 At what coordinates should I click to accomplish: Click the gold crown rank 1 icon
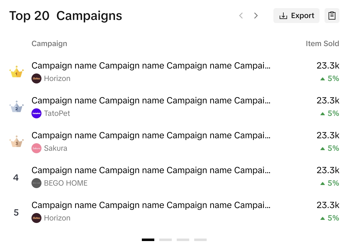pyautogui.click(x=17, y=72)
